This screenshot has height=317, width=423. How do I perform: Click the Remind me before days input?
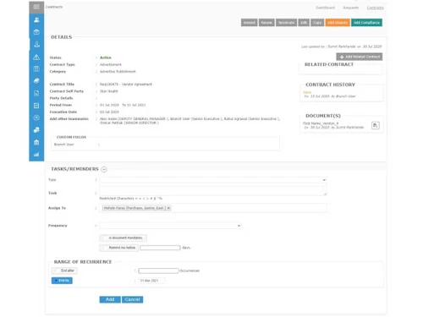pos(160,248)
